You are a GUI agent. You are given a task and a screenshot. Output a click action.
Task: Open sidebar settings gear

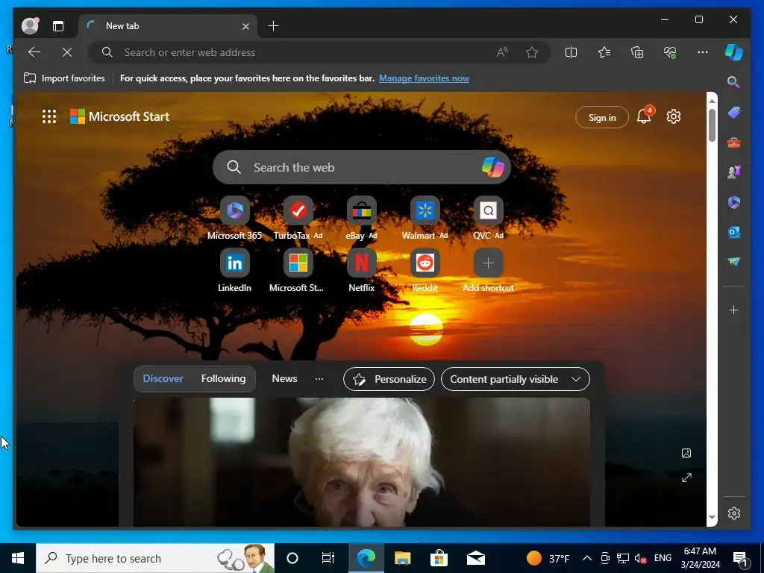(x=734, y=513)
